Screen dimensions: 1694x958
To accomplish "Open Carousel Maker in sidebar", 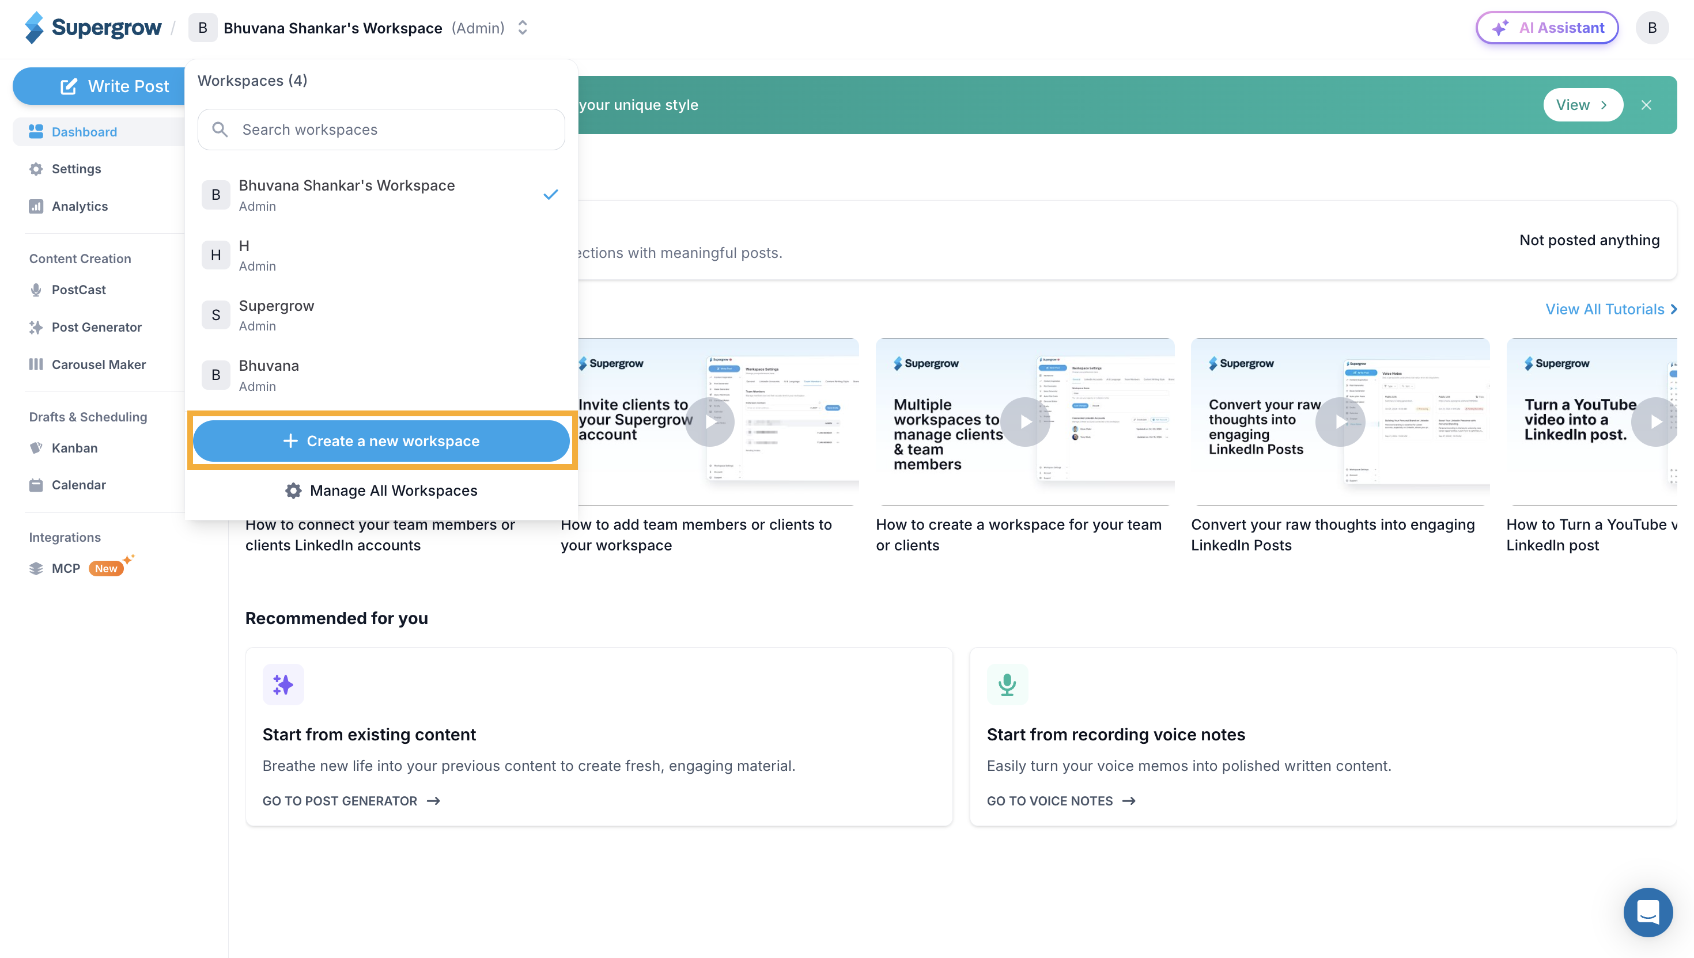I will click(87, 364).
